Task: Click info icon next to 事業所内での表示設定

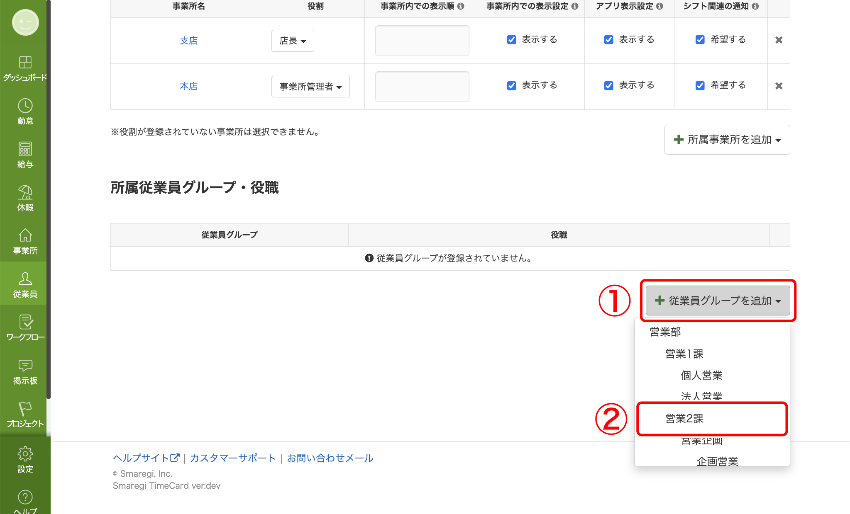Action: coord(575,6)
